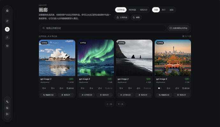This screenshot has width=220, height=127.
Task: Open the aurora borealis thumbnail
Action: [96, 58]
